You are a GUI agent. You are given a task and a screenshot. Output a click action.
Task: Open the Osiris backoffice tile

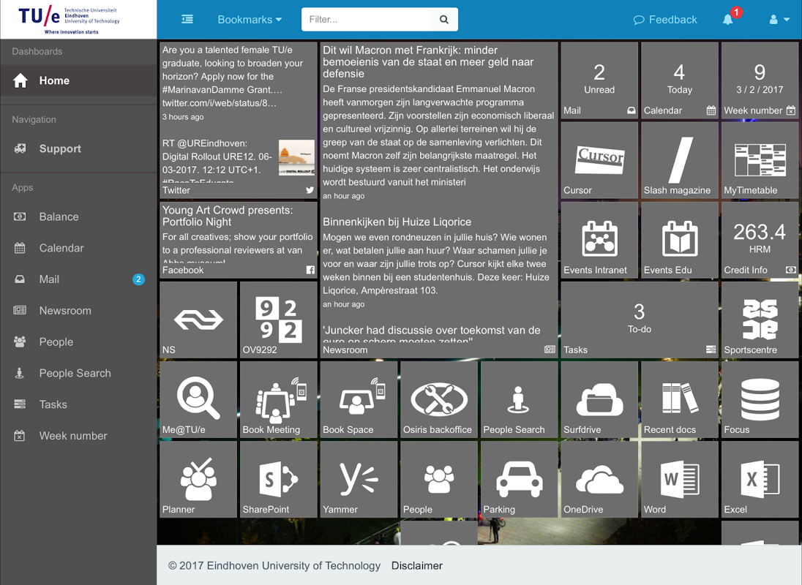click(439, 399)
